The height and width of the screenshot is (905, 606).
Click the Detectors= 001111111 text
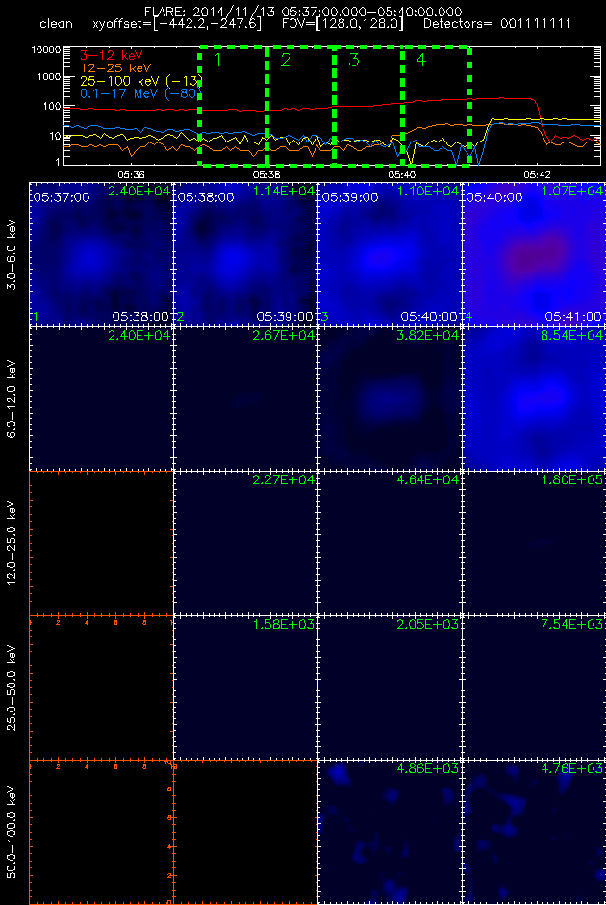pyautogui.click(x=497, y=24)
